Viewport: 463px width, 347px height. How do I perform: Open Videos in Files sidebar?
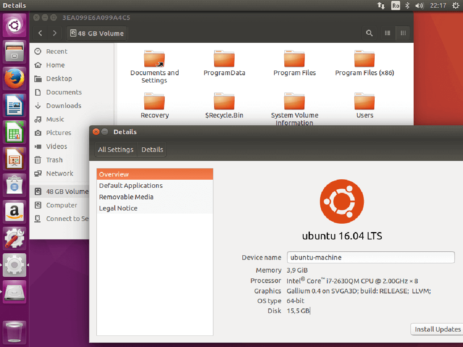pyautogui.click(x=57, y=147)
